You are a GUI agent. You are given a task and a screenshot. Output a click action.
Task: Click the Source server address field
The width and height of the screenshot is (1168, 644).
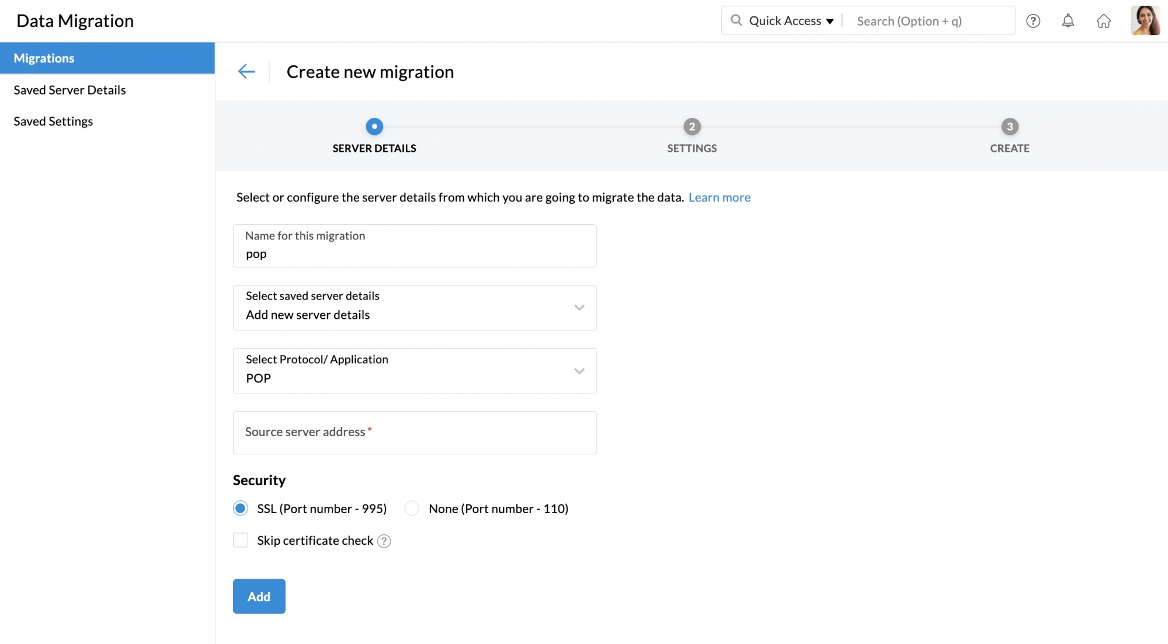point(415,433)
